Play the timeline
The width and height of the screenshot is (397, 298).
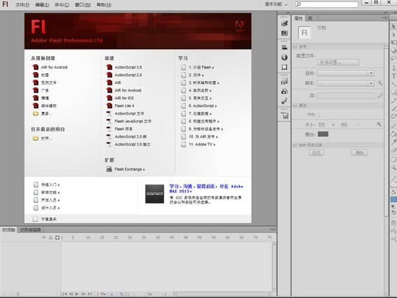[x=77, y=294]
